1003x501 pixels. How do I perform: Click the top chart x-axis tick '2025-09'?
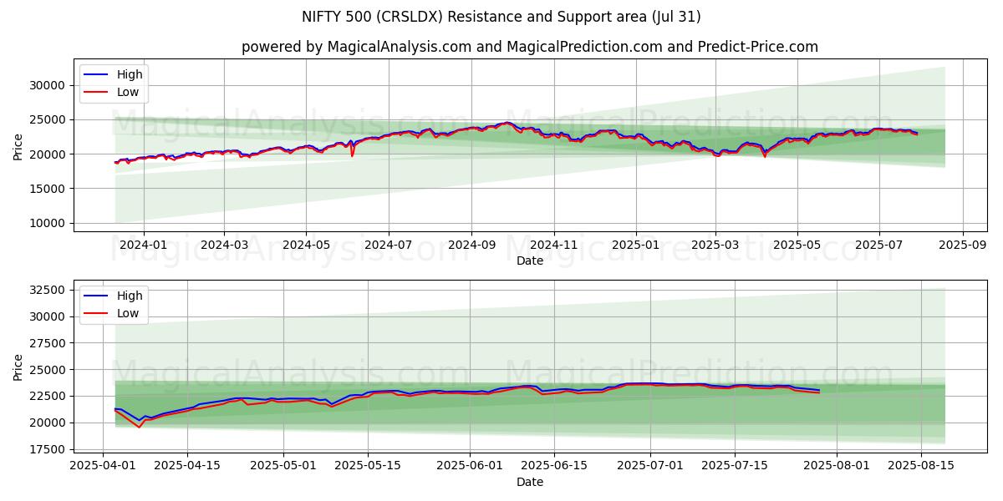[x=962, y=245]
